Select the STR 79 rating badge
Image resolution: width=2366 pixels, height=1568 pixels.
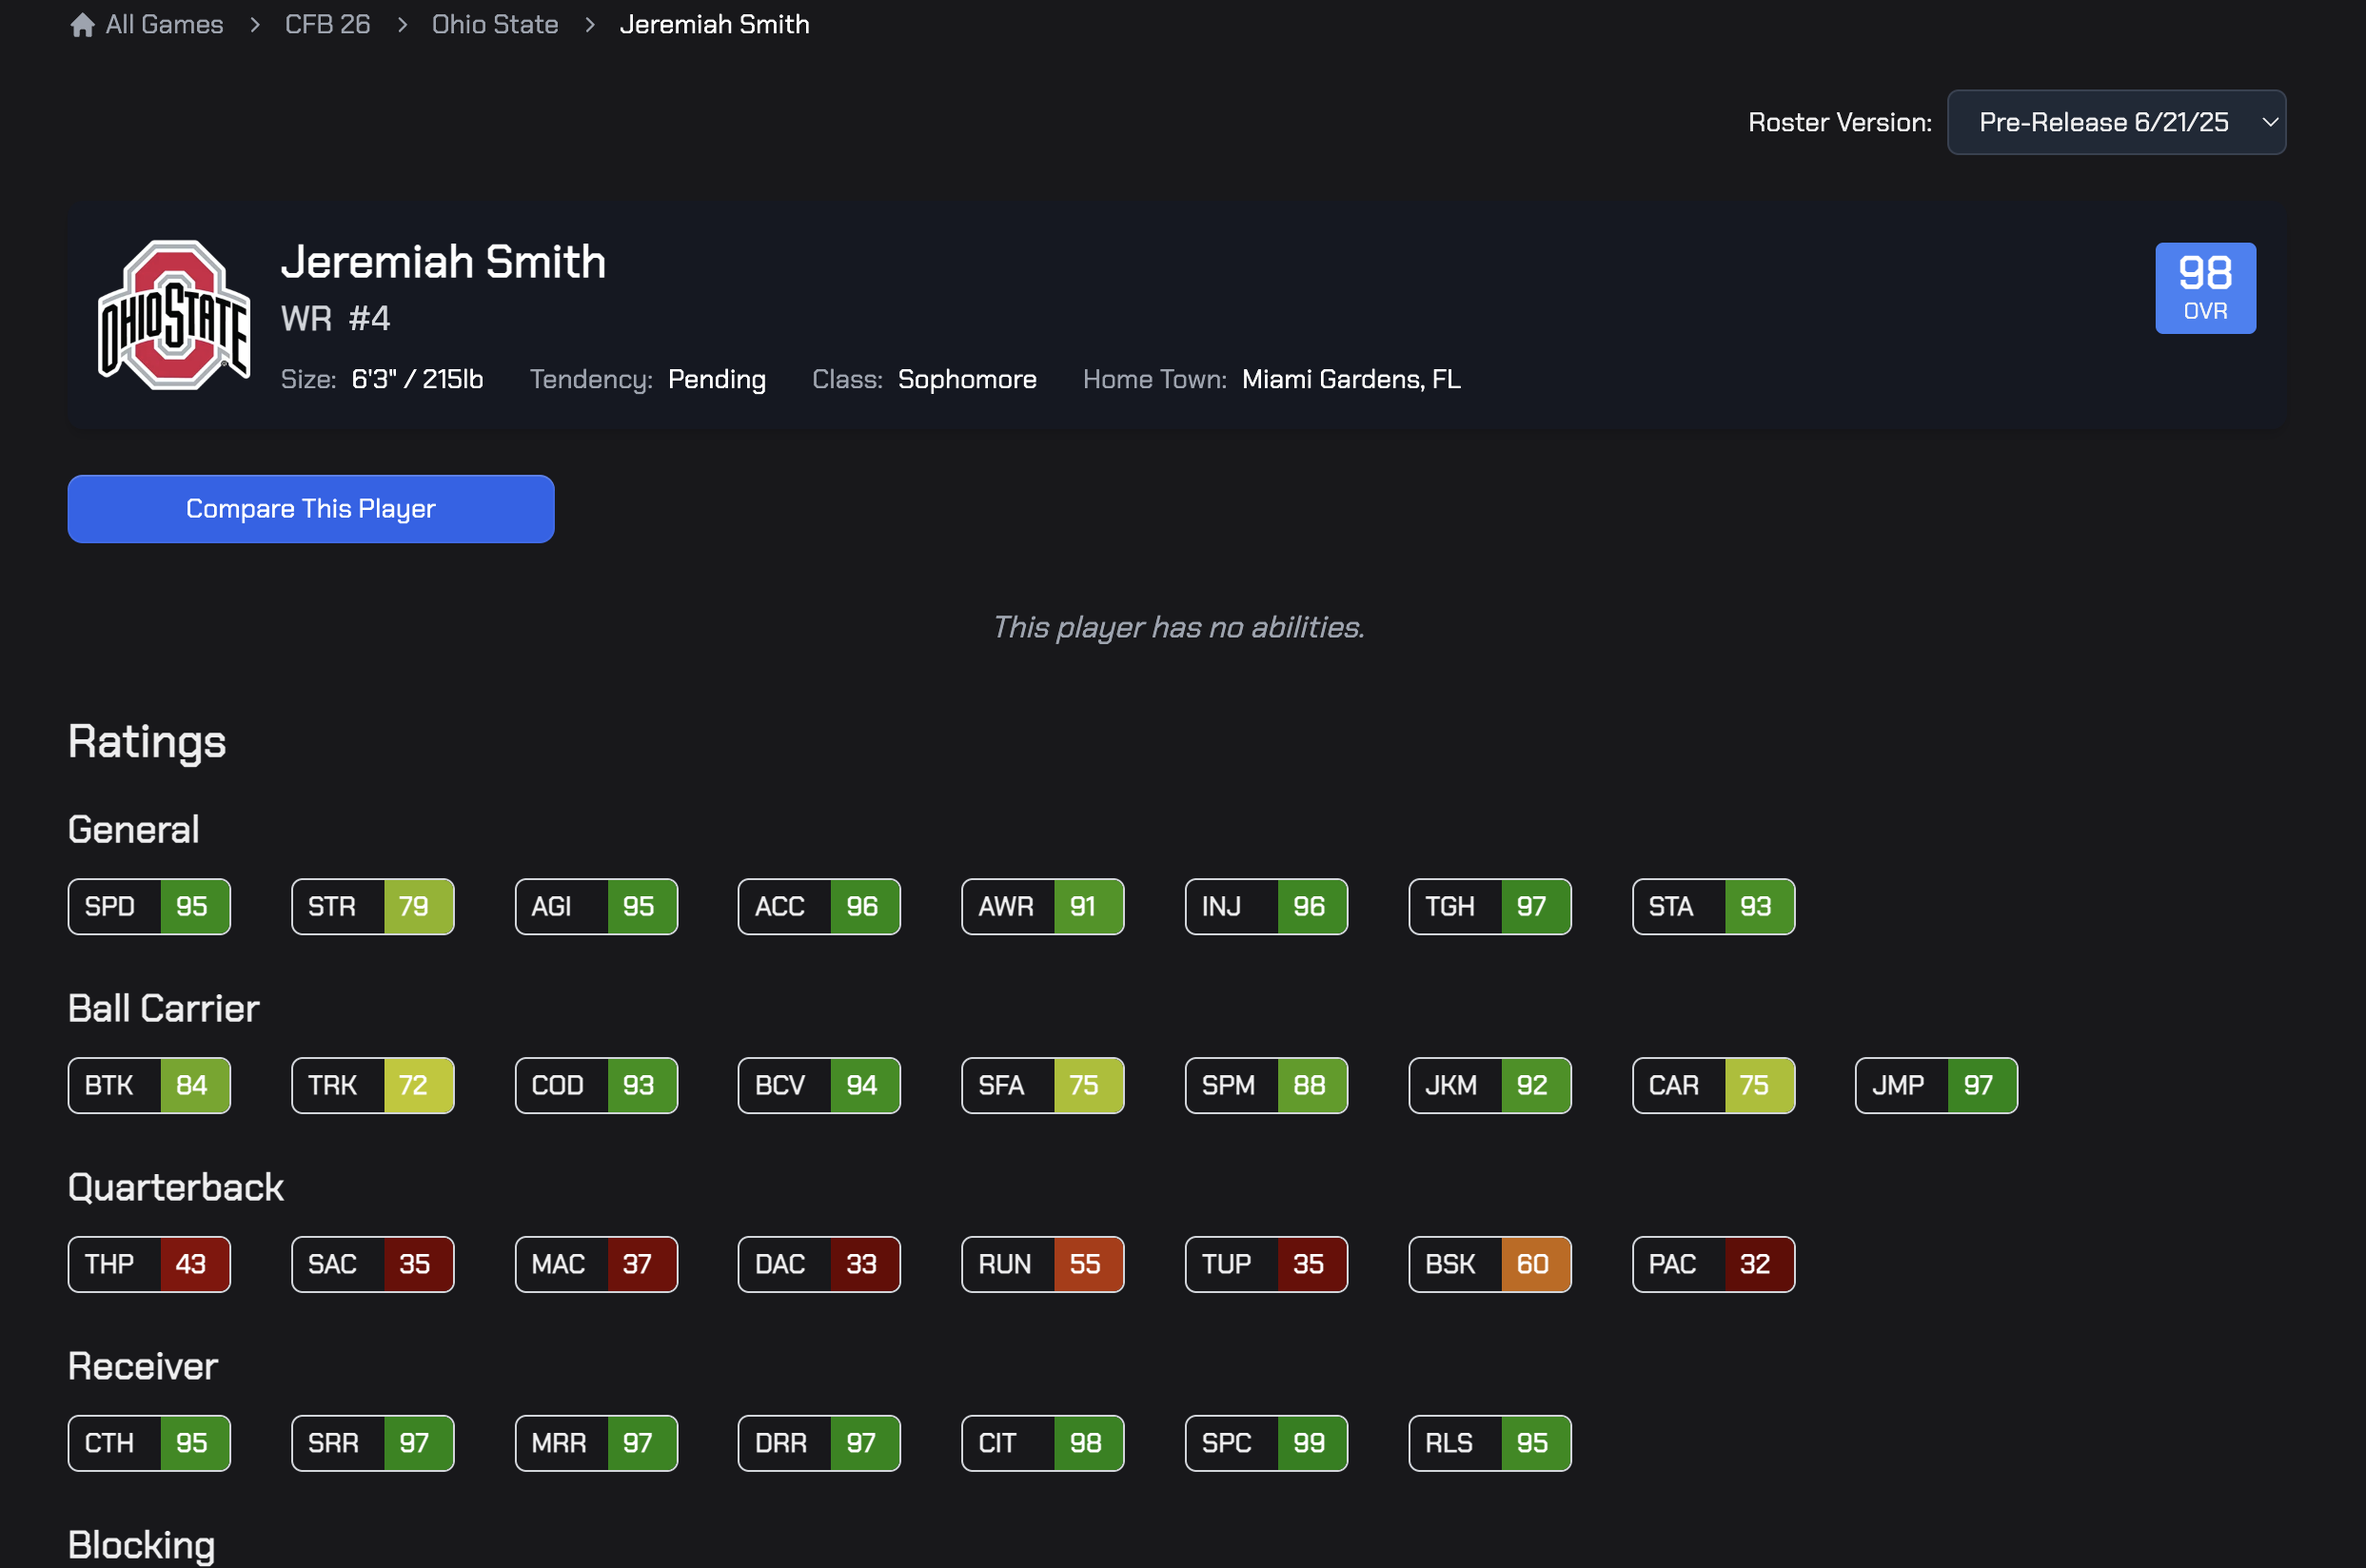pos(372,906)
